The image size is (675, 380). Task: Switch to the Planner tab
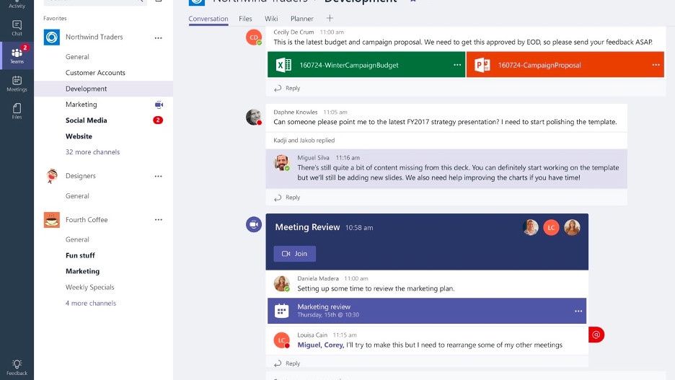[x=301, y=19]
